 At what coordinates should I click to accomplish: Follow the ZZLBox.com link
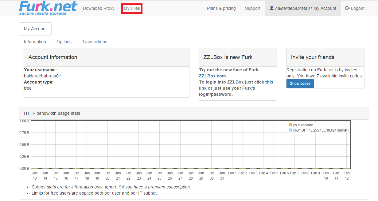click(212, 76)
